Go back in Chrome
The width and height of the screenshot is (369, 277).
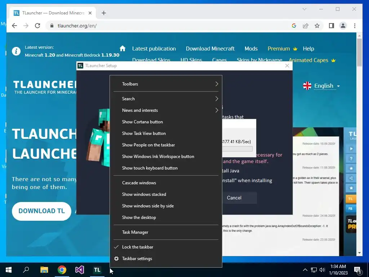click(x=14, y=26)
